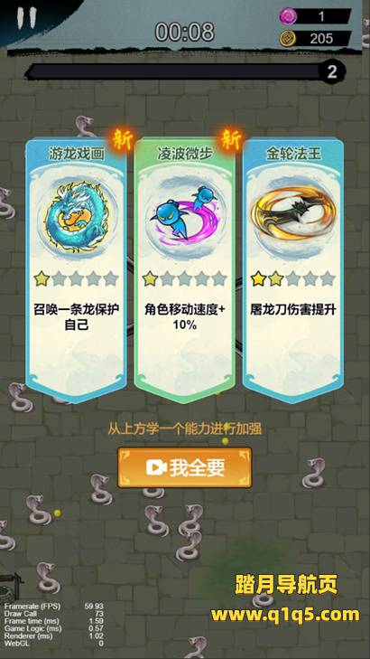370x659 pixels.
Task: Click the experience progress bar
Action: 174,72
